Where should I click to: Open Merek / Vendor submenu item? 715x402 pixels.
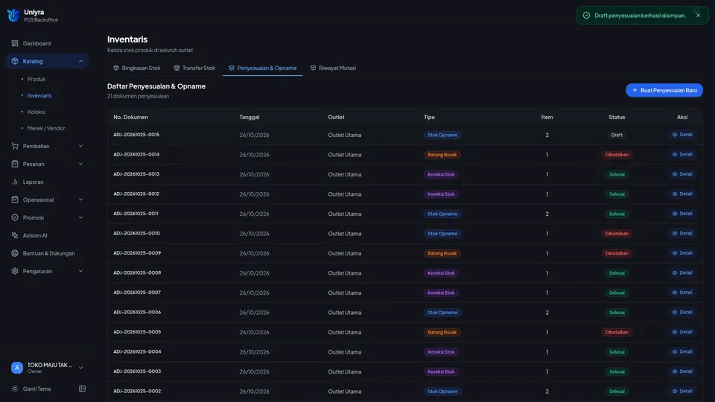[x=46, y=129]
